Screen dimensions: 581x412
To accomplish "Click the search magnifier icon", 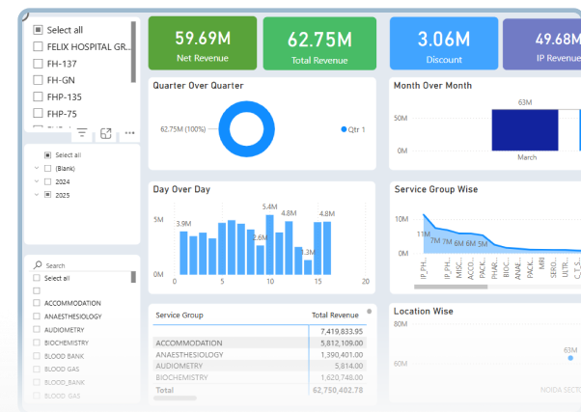I will (x=39, y=265).
